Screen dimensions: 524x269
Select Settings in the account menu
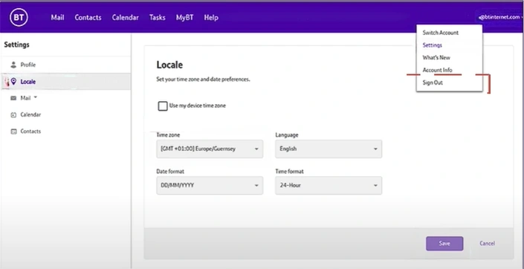(432, 45)
